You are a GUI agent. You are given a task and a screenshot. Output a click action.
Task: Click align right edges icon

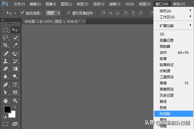140,13
